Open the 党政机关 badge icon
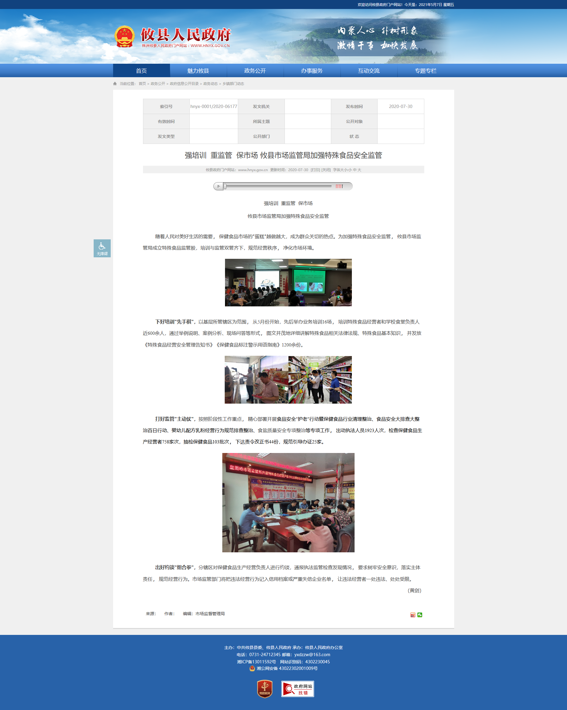This screenshot has height=710, width=567. click(265, 689)
